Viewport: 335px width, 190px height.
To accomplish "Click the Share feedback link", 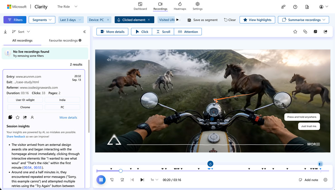I will point(16,137).
